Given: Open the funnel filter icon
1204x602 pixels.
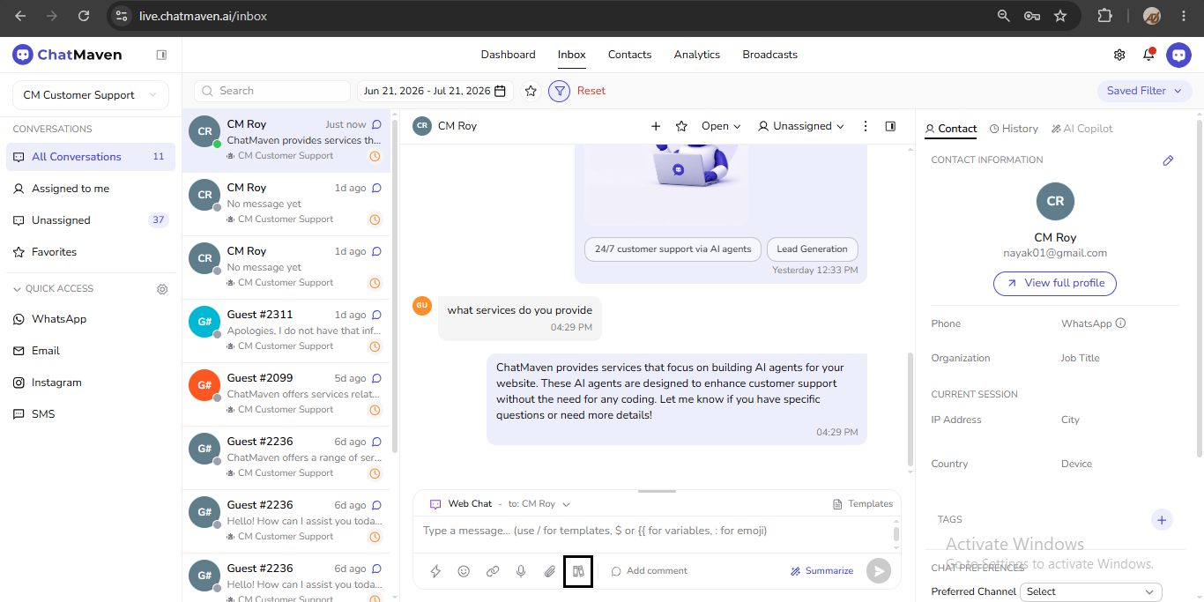Looking at the screenshot, I should (559, 91).
